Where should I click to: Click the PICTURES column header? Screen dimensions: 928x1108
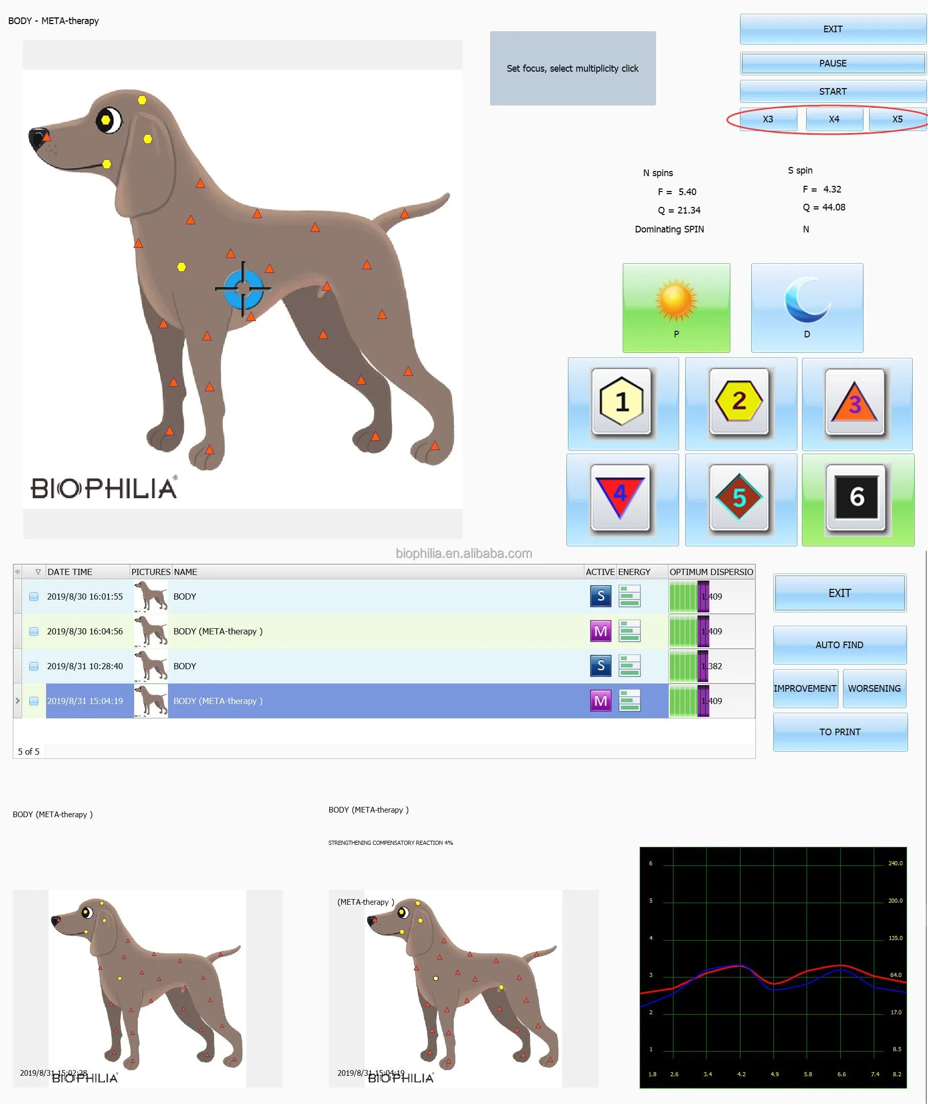pyautogui.click(x=151, y=572)
